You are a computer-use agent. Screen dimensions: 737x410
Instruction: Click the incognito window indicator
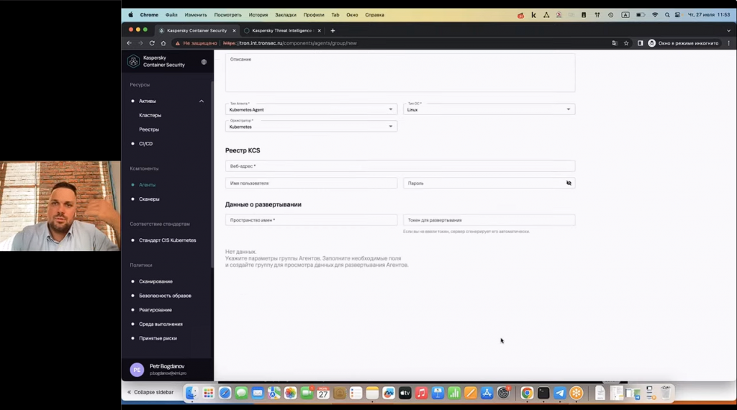[x=684, y=43]
